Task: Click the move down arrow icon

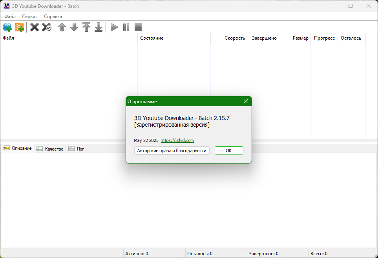Action: (x=74, y=27)
